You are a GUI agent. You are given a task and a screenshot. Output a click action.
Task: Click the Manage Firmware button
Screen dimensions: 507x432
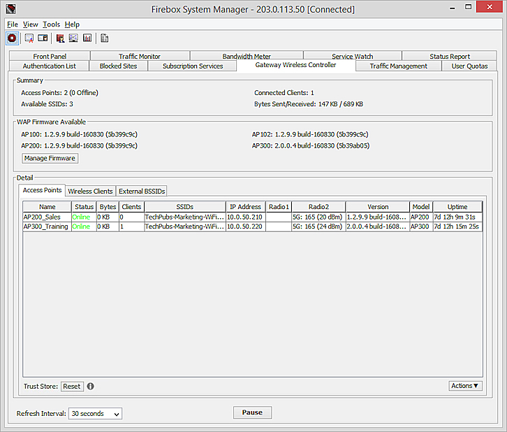coord(50,158)
